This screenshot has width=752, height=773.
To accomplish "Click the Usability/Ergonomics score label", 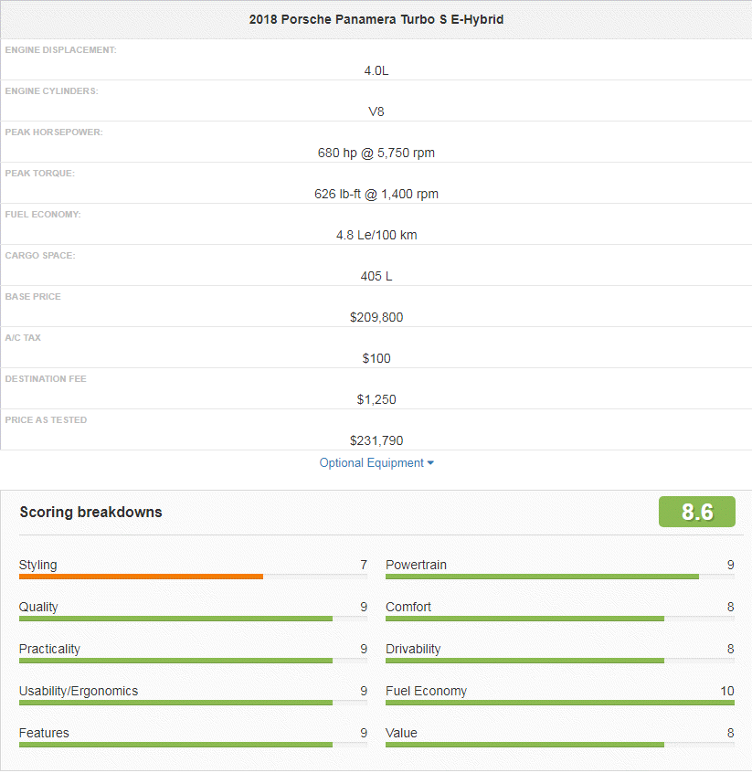I will pos(79,691).
